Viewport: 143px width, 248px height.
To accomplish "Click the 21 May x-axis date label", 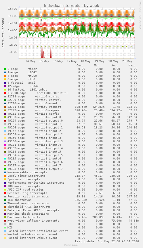I will [127, 61].
